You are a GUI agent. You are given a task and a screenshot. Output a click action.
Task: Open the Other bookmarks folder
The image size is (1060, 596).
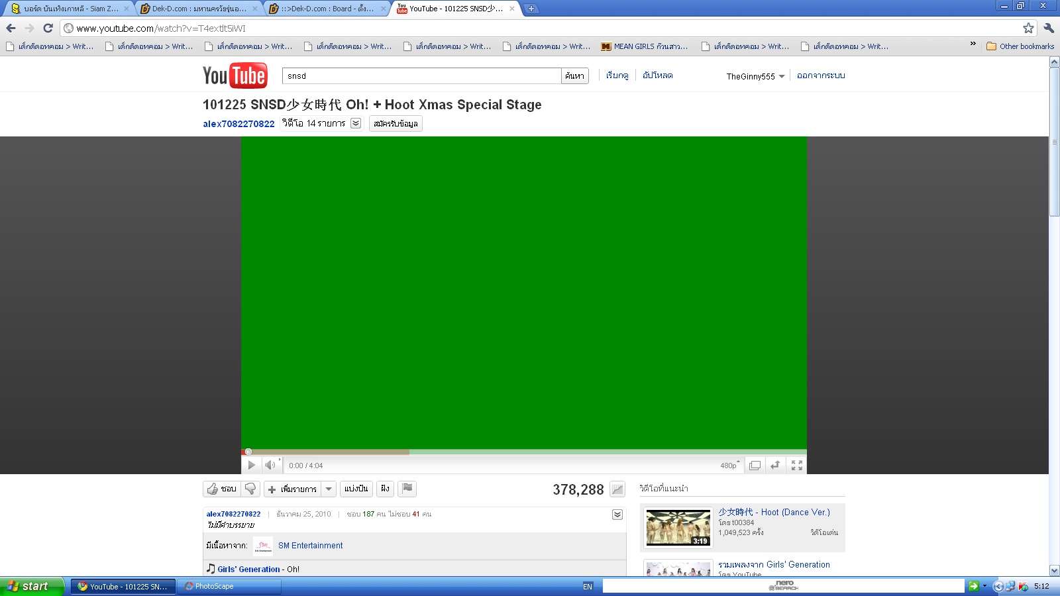[x=1020, y=46]
